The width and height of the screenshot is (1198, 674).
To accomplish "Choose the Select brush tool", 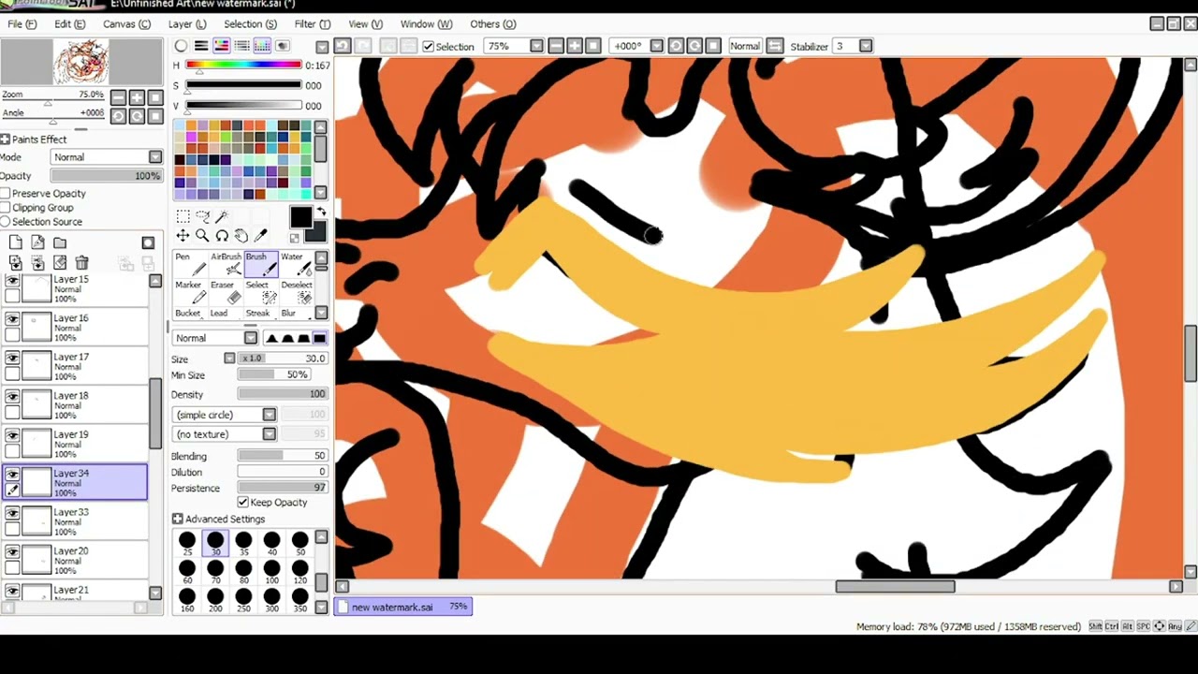I will 260,292.
